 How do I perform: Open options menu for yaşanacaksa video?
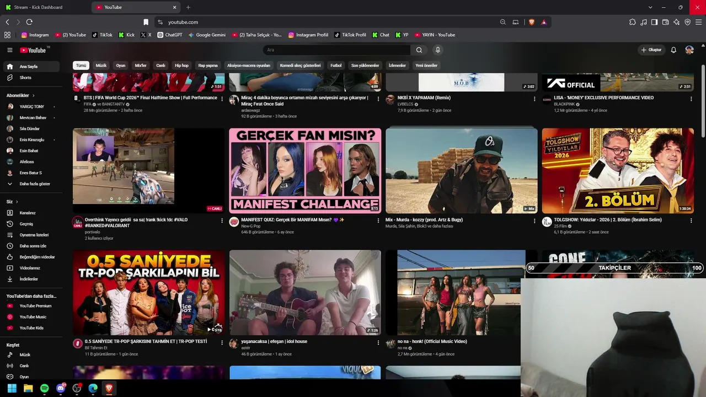pyautogui.click(x=378, y=342)
